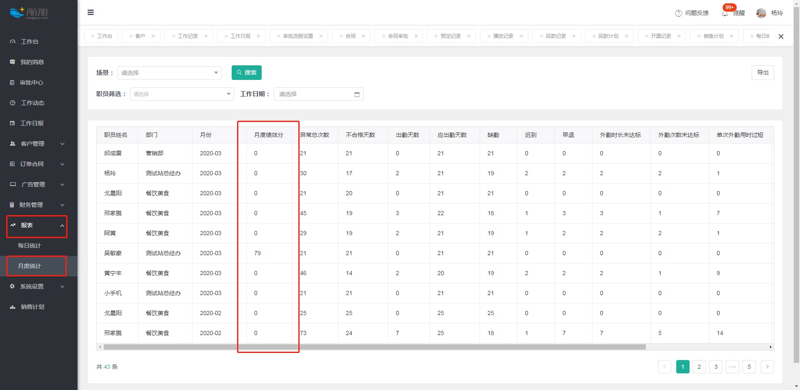Image resolution: width=800 pixels, height=390 pixels.
Task: Go to page 3
Action: [x=716, y=367]
